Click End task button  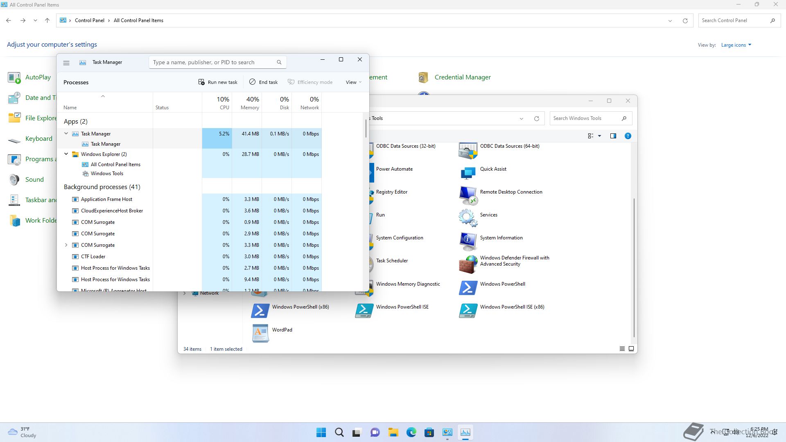(264, 82)
